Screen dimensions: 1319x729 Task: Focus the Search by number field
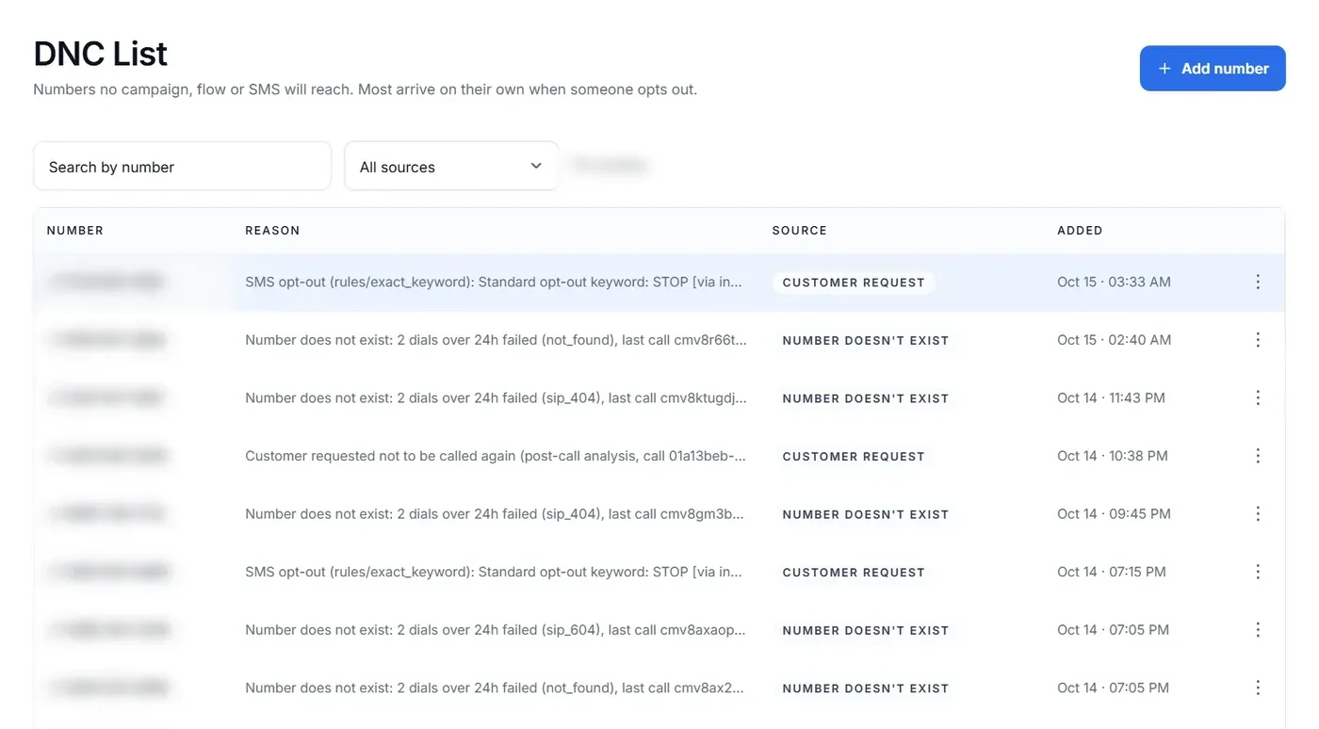tap(182, 167)
